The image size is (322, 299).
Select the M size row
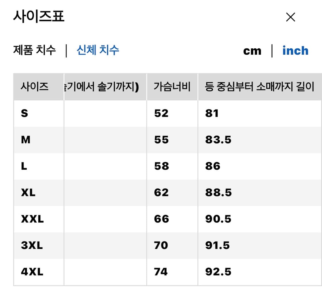coord(25,140)
